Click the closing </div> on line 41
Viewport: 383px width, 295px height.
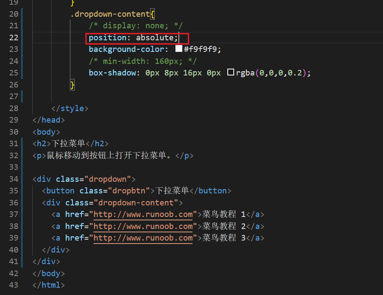46,262
